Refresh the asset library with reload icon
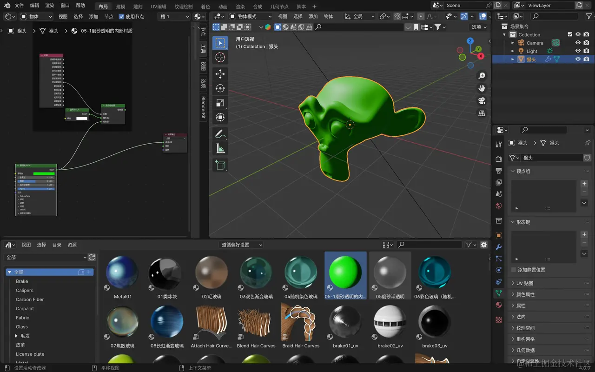The height and width of the screenshot is (372, 595). click(x=92, y=257)
